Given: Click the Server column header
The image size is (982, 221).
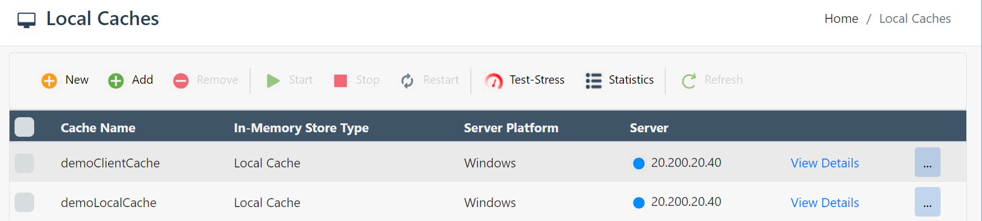Looking at the screenshot, I should pos(649,128).
